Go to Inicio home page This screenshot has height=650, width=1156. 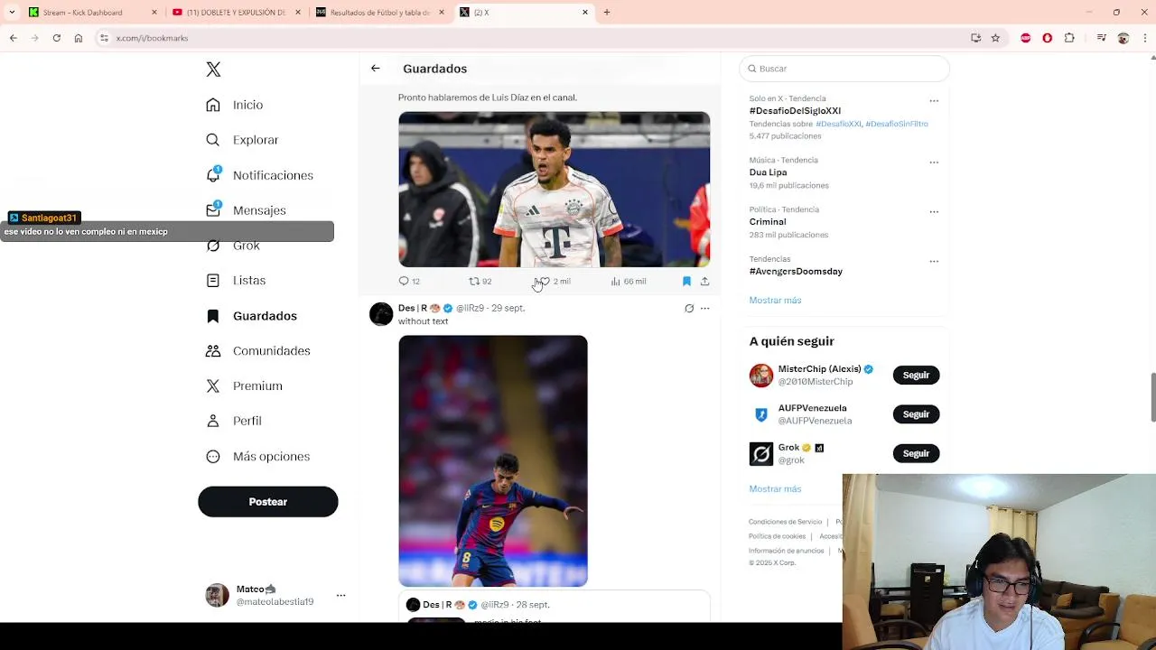[235, 105]
